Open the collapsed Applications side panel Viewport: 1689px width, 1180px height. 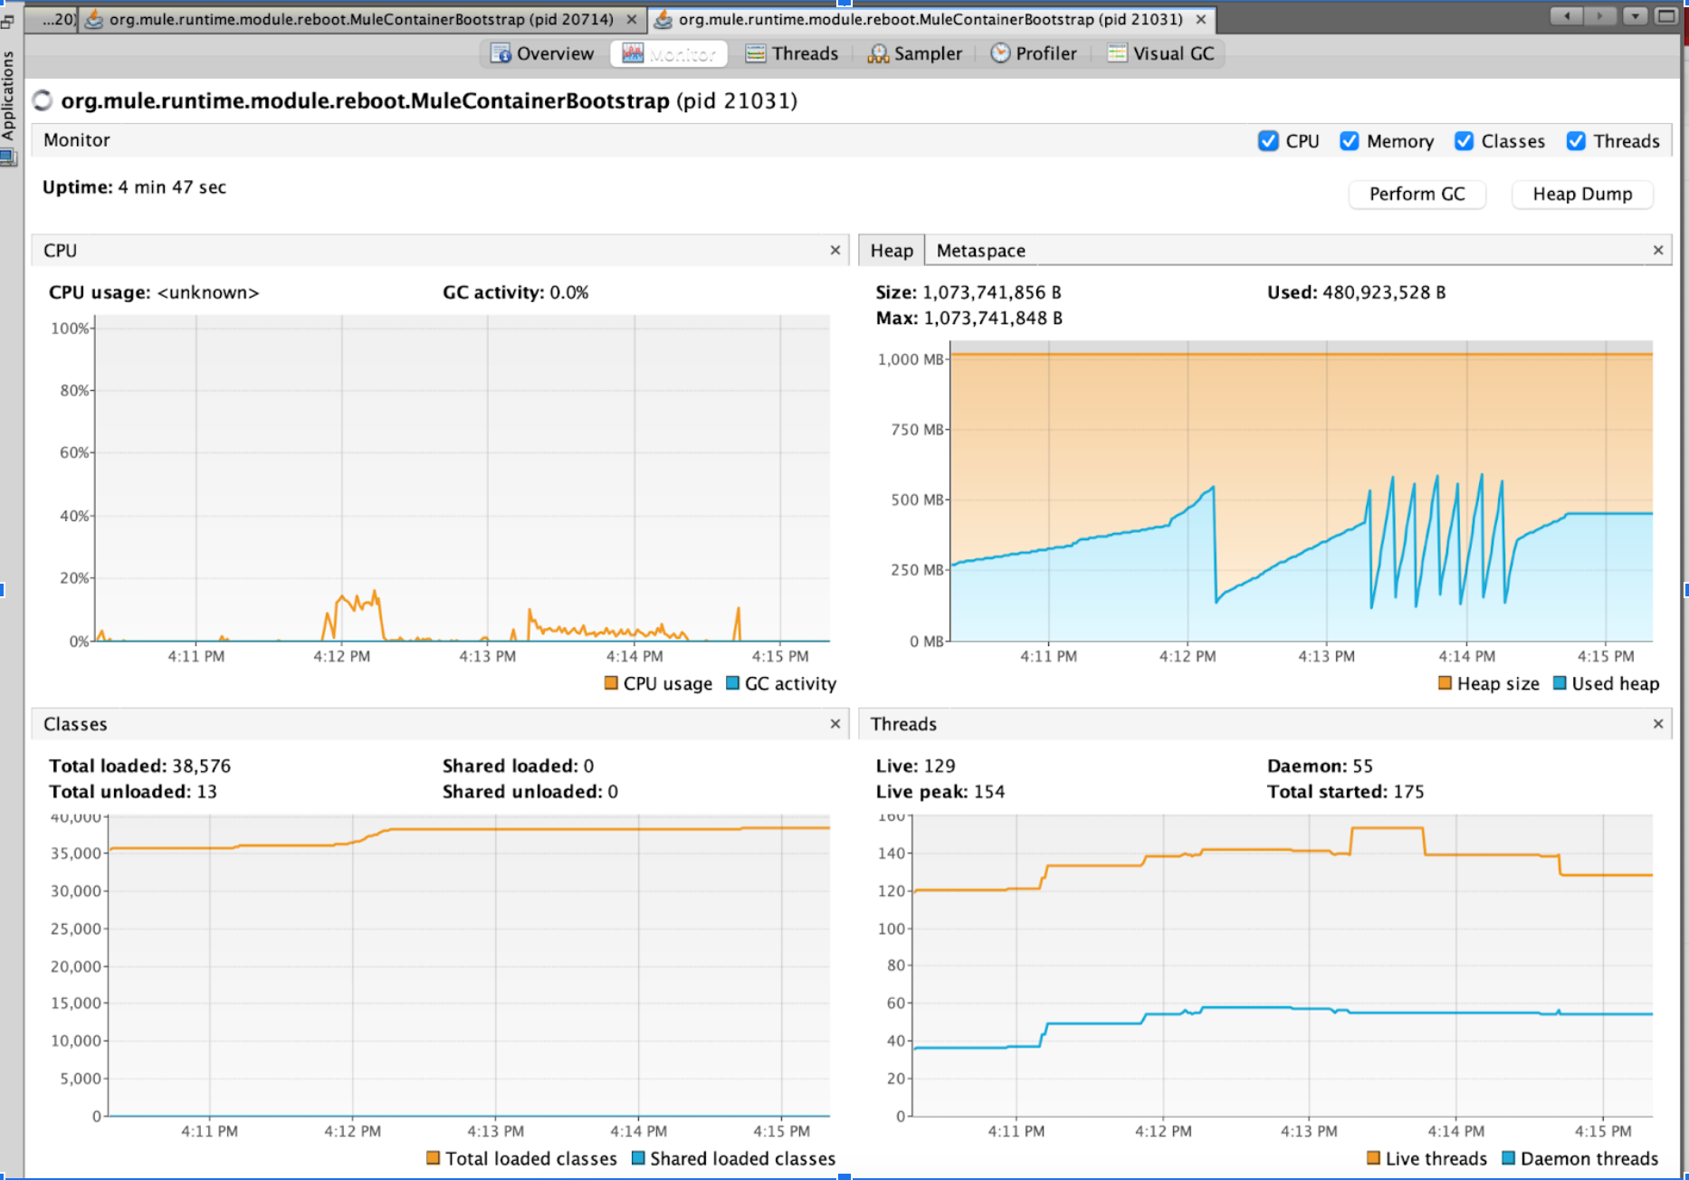point(8,95)
